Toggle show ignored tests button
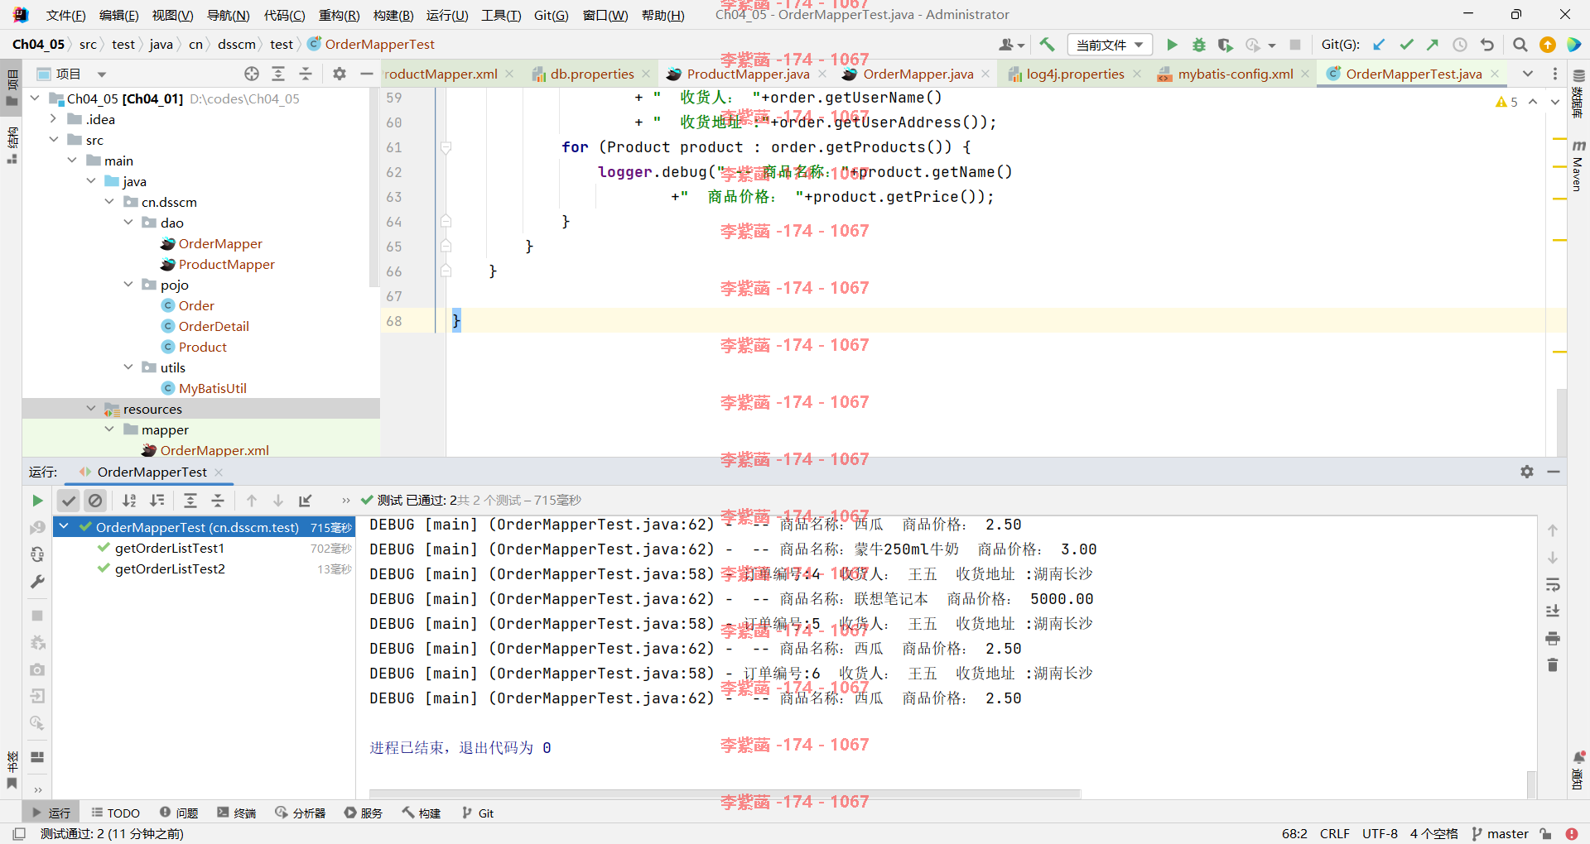This screenshot has width=1590, height=844. click(x=95, y=501)
